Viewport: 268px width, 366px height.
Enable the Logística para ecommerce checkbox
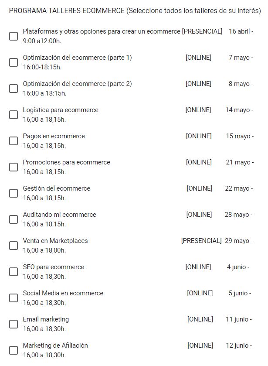tap(14, 115)
